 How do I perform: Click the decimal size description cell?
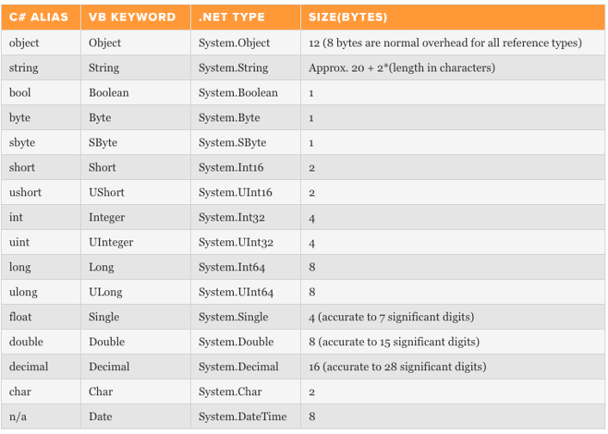[397, 367]
